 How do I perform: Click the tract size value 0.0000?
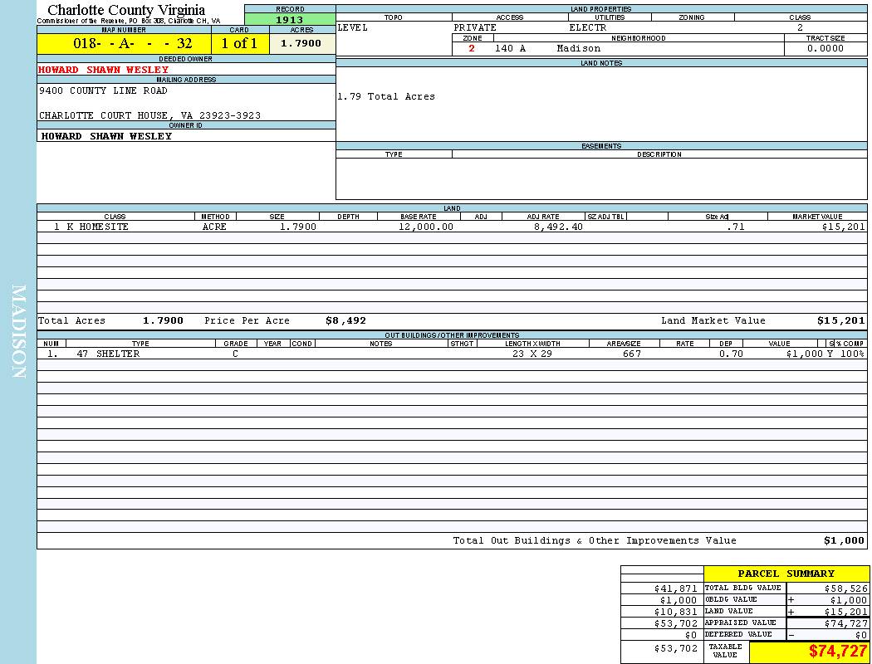(x=825, y=48)
